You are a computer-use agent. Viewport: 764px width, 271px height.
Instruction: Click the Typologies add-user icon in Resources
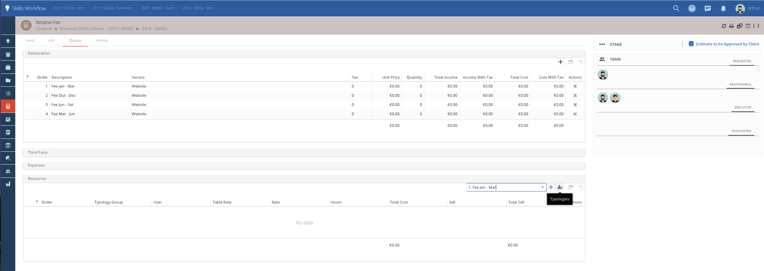click(x=560, y=187)
